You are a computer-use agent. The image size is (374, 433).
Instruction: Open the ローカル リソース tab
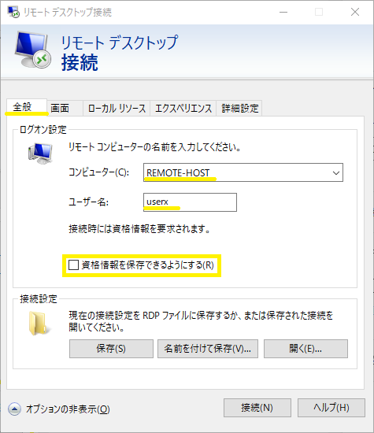117,108
